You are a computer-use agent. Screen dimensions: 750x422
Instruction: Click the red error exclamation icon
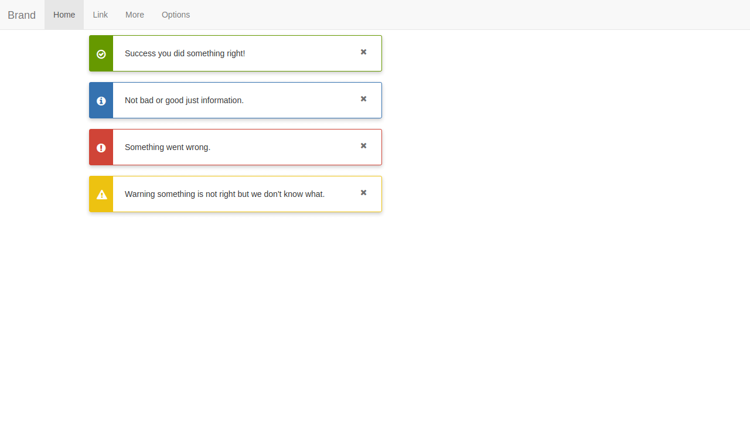point(101,147)
